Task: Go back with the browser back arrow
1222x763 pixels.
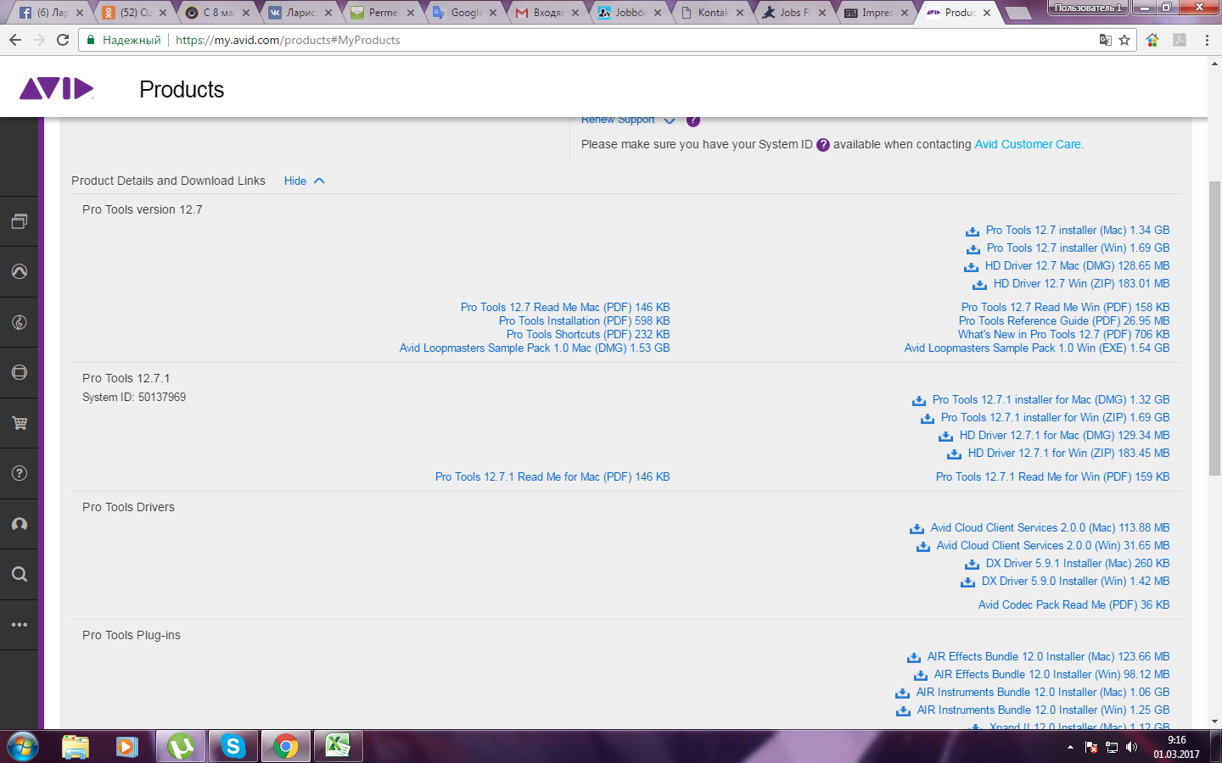Action: [15, 40]
